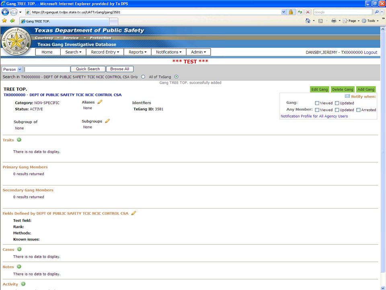
Task: Click the Quick Search button
Action: click(88, 69)
